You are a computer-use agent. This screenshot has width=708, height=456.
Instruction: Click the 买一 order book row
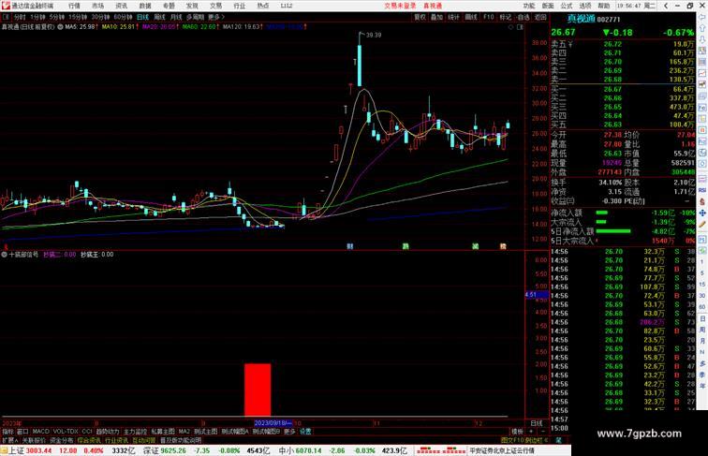622,89
